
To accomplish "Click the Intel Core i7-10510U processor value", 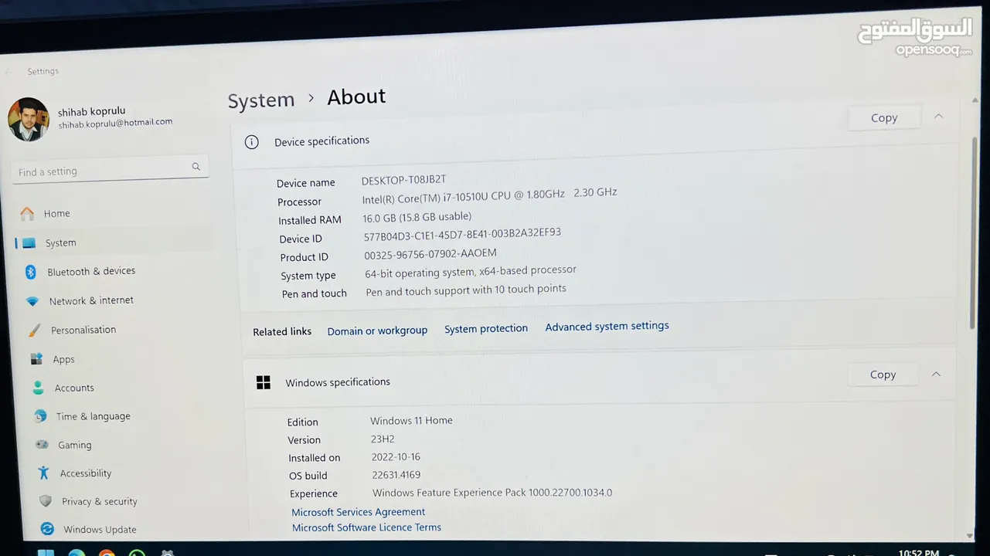I will (490, 196).
